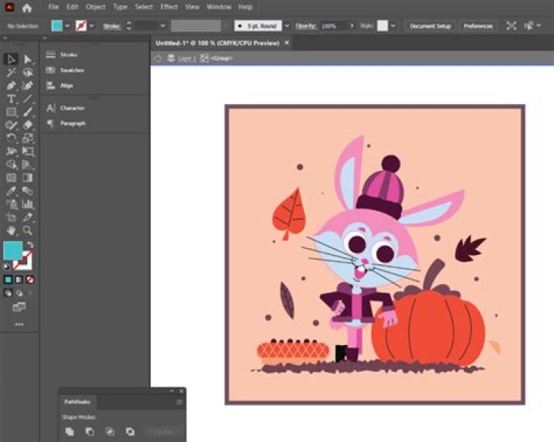Select the Hand tool
The image size is (554, 442).
[x=11, y=231]
